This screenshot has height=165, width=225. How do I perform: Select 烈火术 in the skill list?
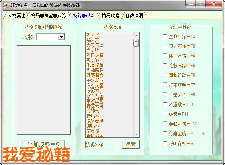[x=92, y=35]
